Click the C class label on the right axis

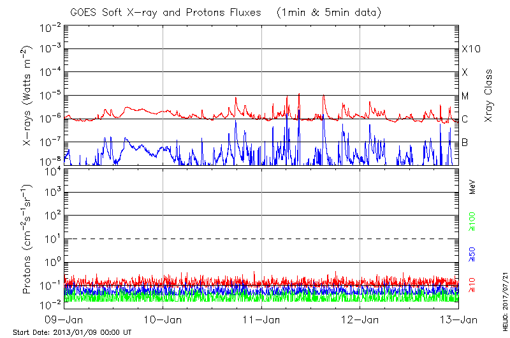pos(465,119)
